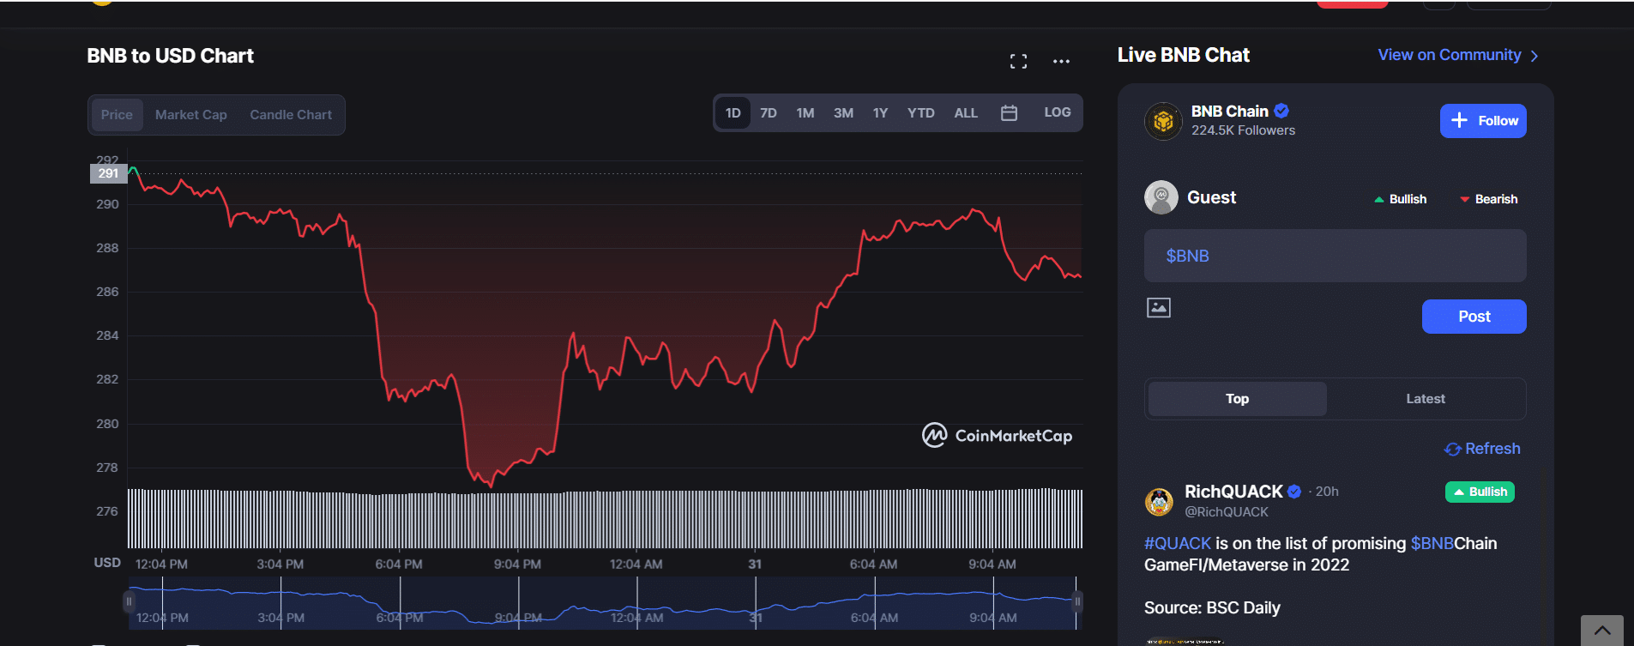Click the 12:04 AM x-axis label
Viewport: 1634px width, 646px height.
point(636,564)
